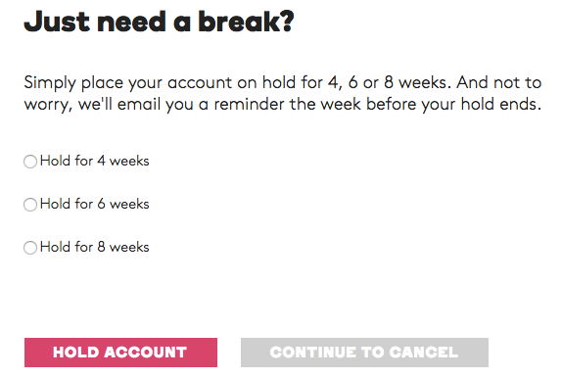Screen dimensions: 562x378
Task: Choose the 6 weeks radio circle
Action: 30,205
